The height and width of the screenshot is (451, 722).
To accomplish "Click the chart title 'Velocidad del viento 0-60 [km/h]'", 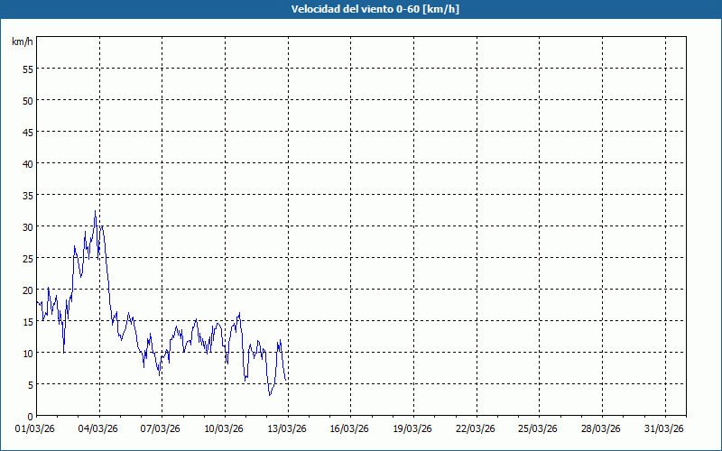I will click(x=361, y=9).
